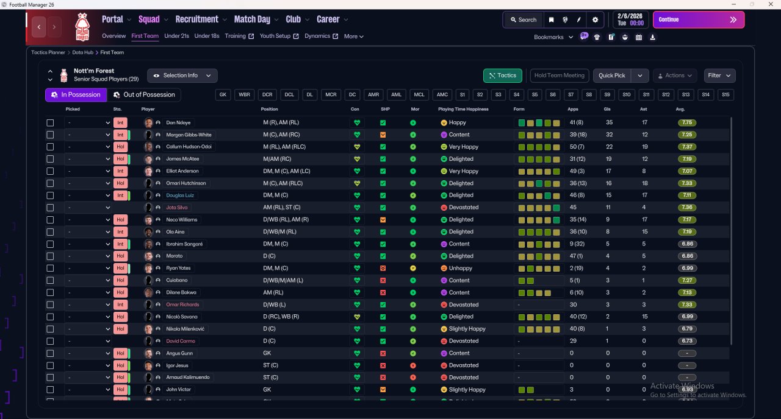Viewport: 781px width, 419px height.
Task: Click the Avg. column header
Action: [x=680, y=109]
